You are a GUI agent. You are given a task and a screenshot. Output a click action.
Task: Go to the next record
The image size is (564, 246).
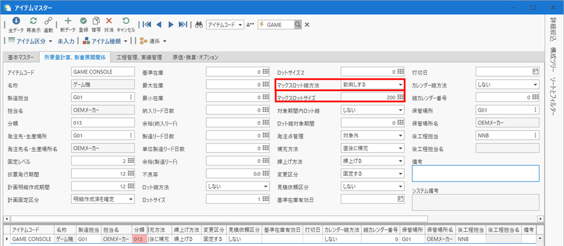tap(171, 24)
